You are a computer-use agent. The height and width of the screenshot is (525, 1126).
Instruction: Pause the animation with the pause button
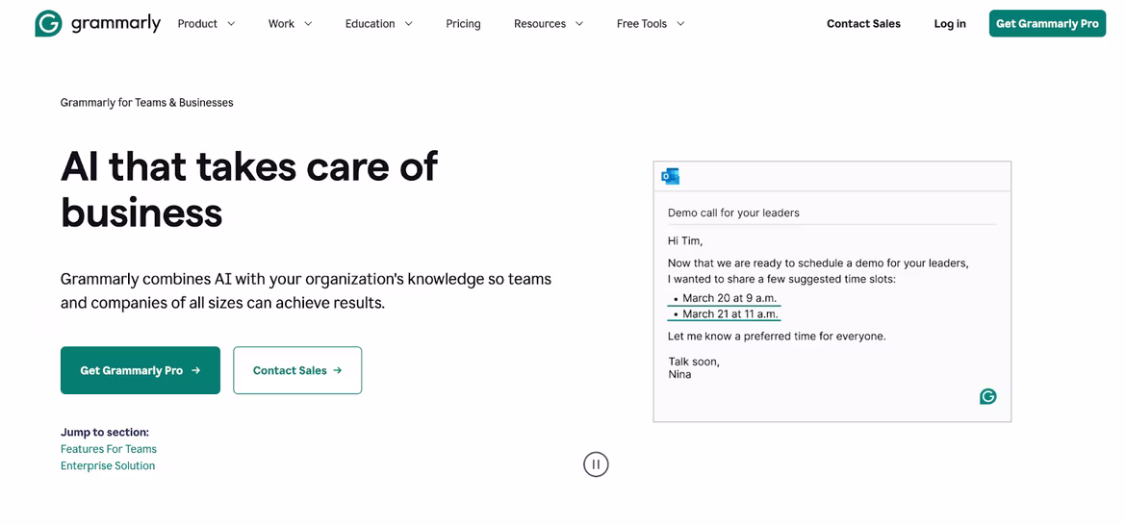coord(596,464)
